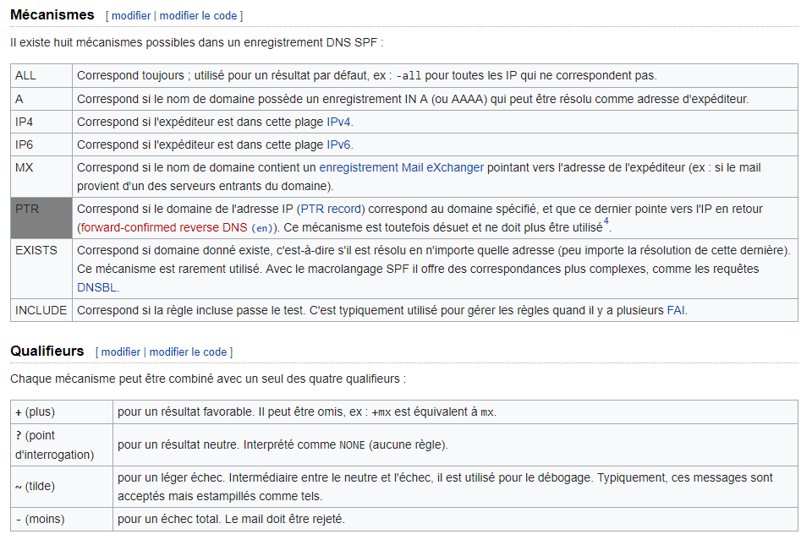Open the "enregistrement Mail eXchanger" link
This screenshot has height=545, width=812.
(401, 167)
